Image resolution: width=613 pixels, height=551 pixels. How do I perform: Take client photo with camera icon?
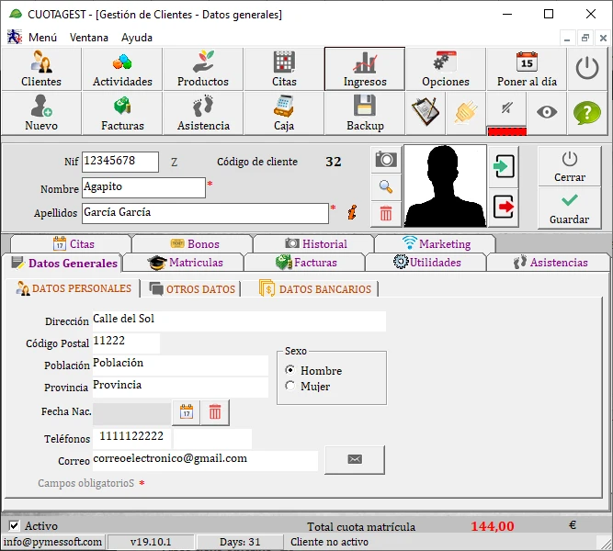coord(386,160)
